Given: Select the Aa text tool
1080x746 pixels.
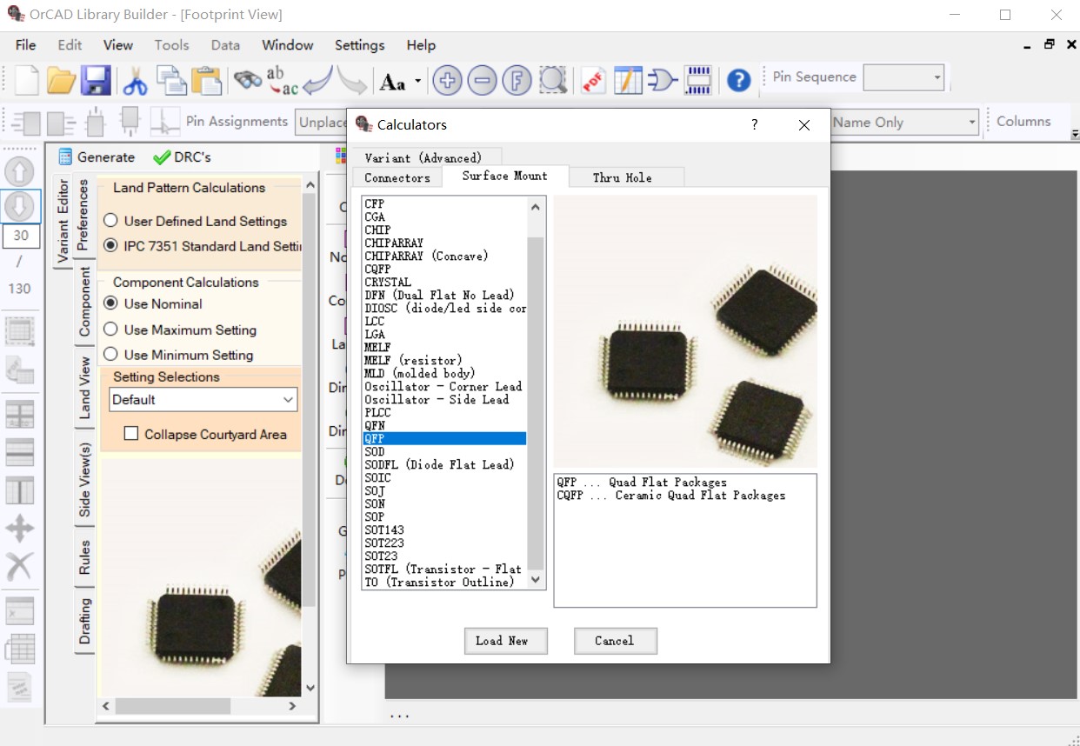Looking at the screenshot, I should point(394,80).
